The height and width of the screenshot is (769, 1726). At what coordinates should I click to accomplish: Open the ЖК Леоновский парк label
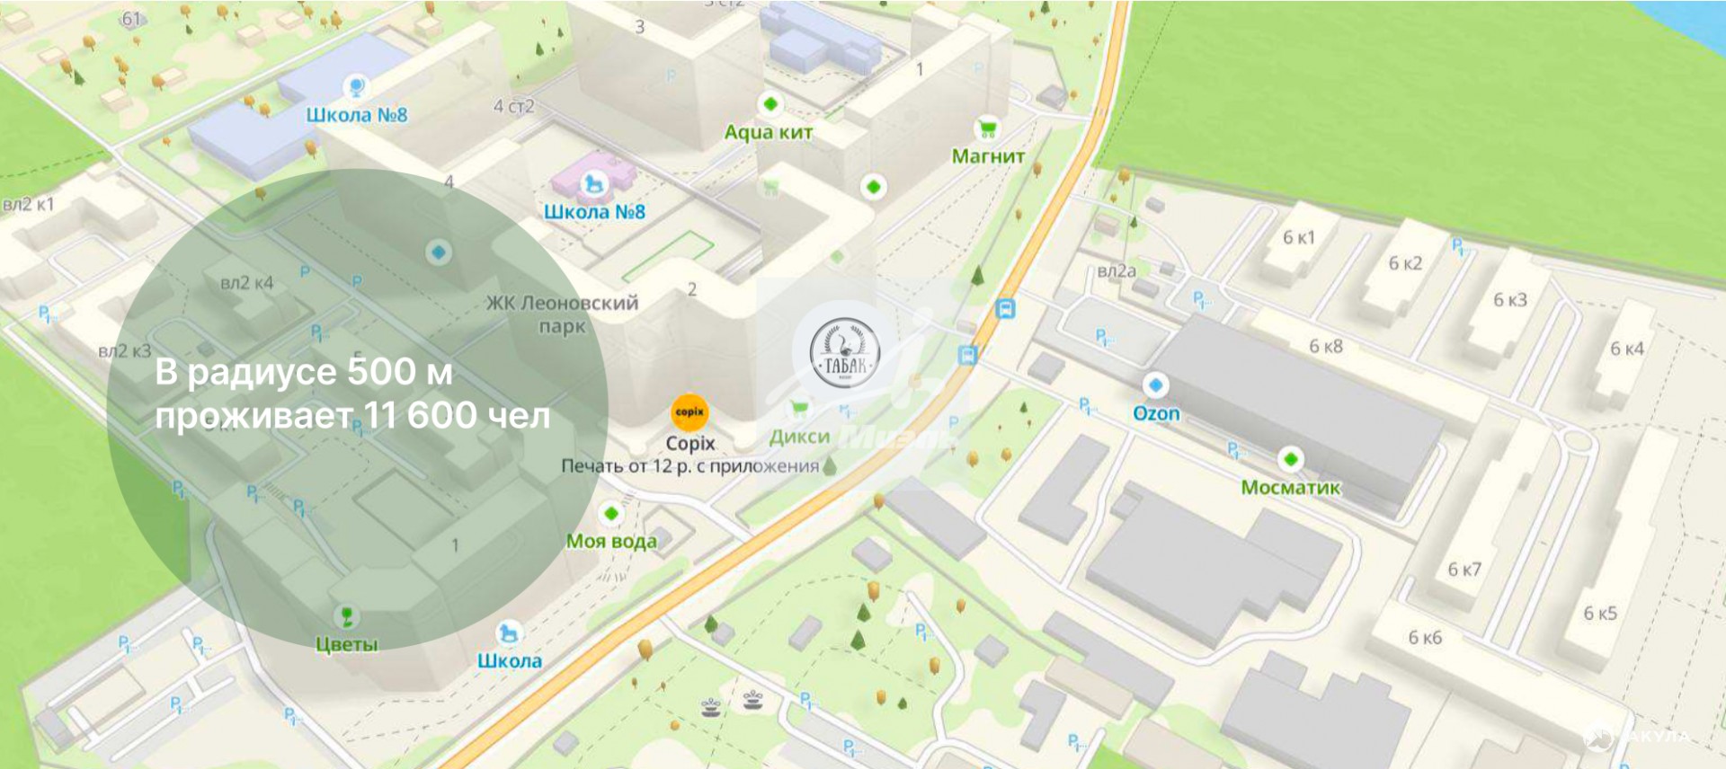pyautogui.click(x=563, y=314)
